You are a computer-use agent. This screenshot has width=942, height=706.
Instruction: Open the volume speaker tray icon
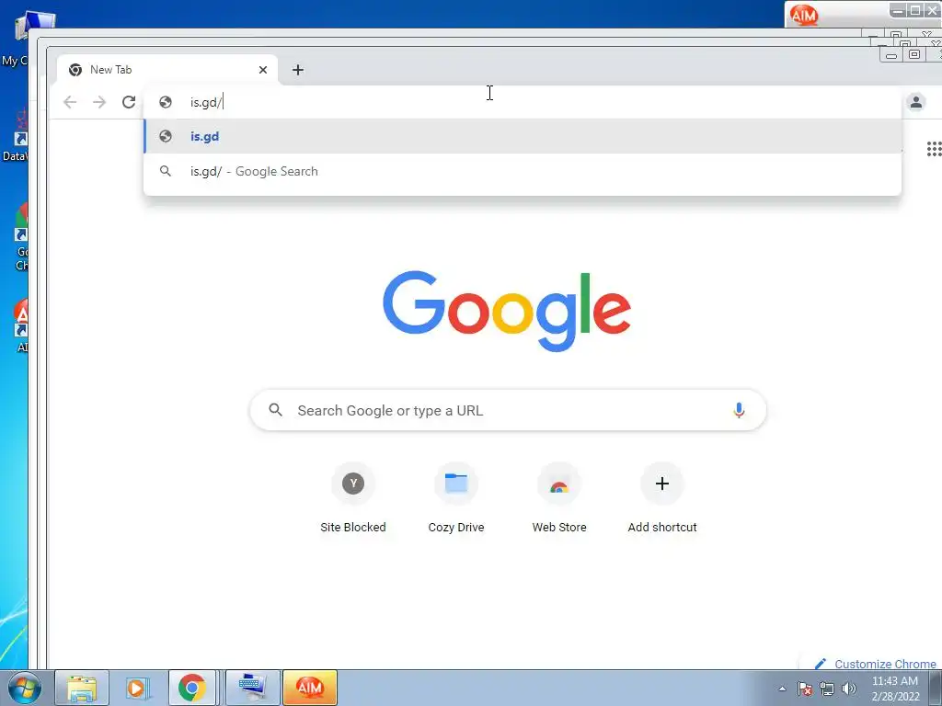tap(849, 689)
